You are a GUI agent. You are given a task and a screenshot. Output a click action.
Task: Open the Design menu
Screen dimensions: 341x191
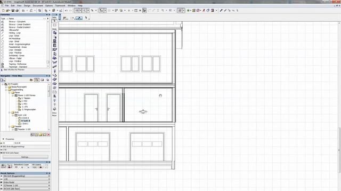click(x=27, y=6)
